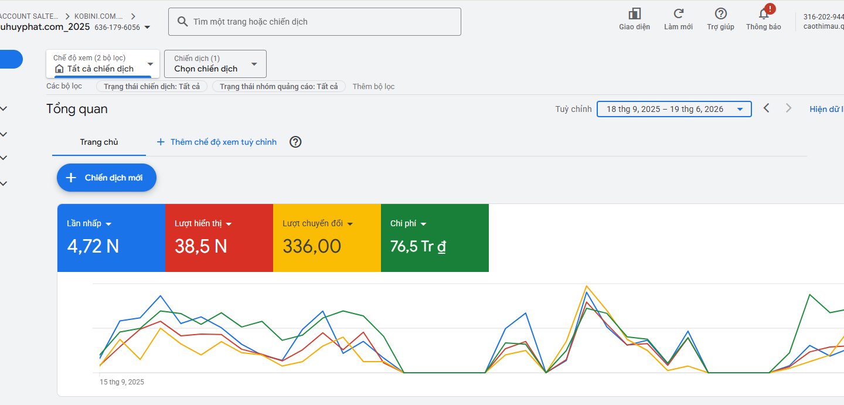Viewport: 844px width, 405px height.
Task: Open the Trợ giúp help icon
Action: click(720, 13)
